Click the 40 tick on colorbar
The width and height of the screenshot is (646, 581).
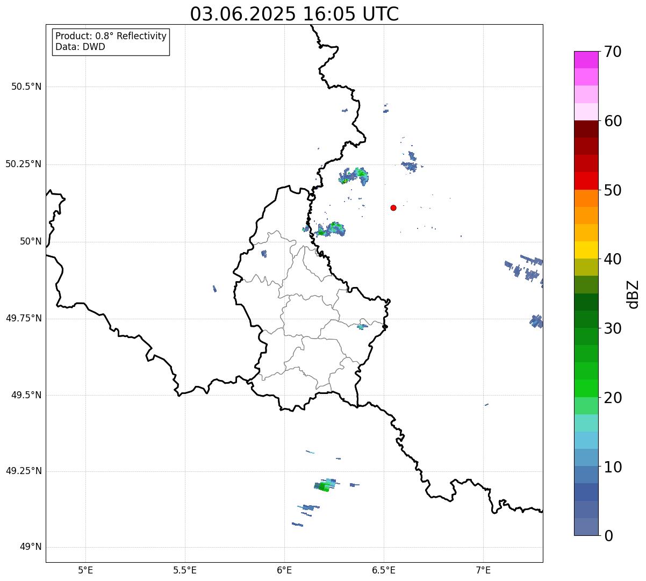coord(613,259)
